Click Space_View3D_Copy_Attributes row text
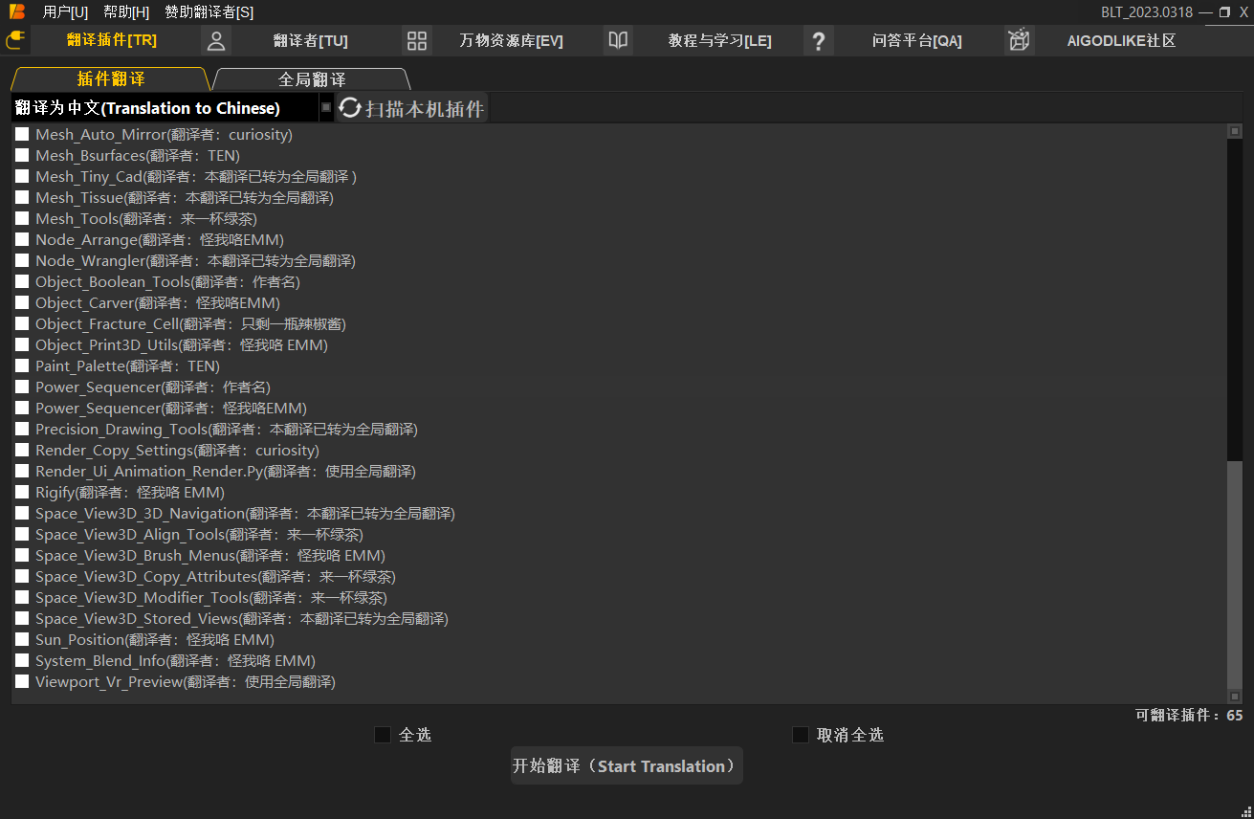 215,576
